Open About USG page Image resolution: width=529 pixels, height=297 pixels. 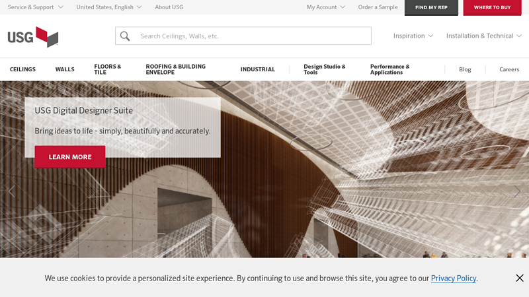pos(169,7)
